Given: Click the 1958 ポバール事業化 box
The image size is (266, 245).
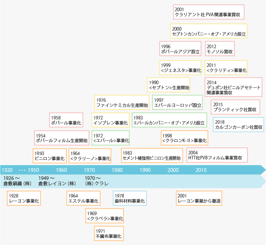Looking at the screenshot, I should click(66, 120).
